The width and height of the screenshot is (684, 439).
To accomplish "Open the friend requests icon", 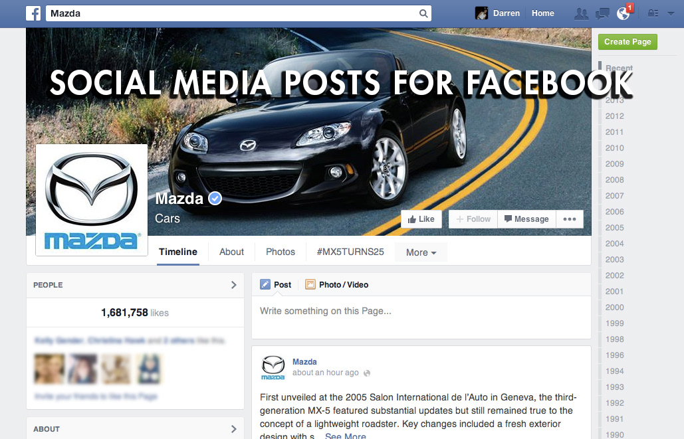I will (x=582, y=14).
